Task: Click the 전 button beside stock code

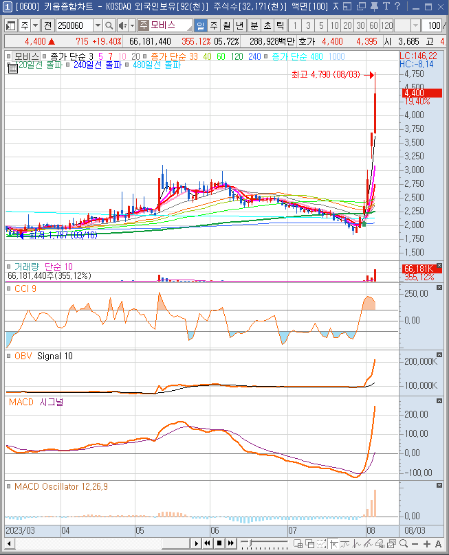Action: click(x=48, y=25)
